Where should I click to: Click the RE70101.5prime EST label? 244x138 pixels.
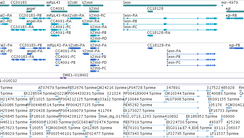(138, 128)
